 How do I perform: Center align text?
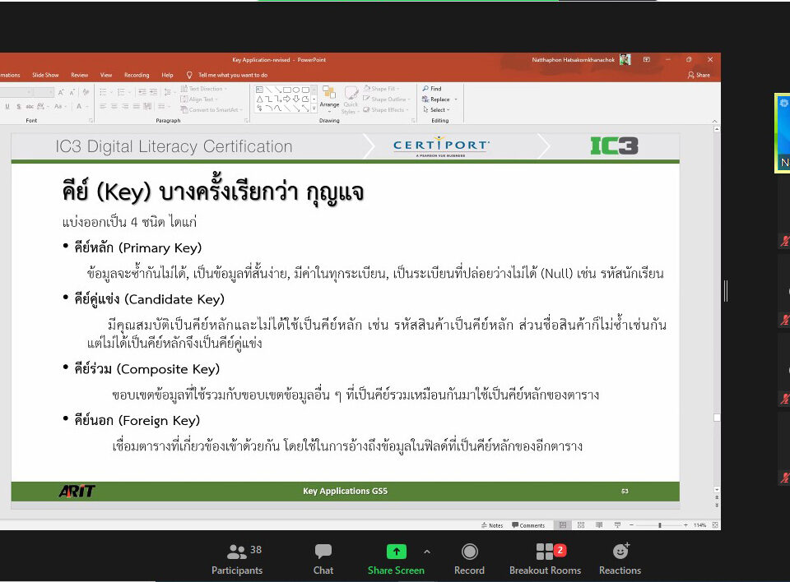coord(114,106)
